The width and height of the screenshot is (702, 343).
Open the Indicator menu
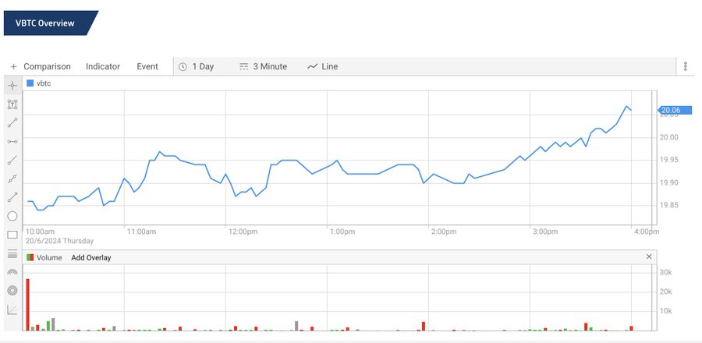(103, 67)
